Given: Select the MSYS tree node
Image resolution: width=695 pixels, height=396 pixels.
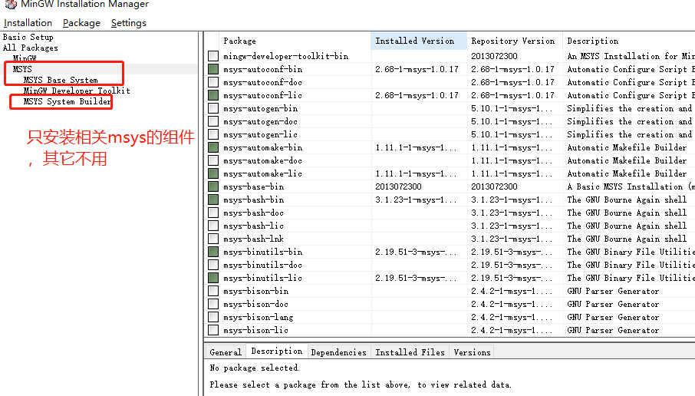Looking at the screenshot, I should (22, 69).
